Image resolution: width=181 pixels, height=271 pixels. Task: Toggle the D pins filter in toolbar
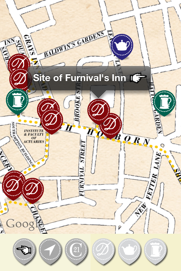point(103,250)
